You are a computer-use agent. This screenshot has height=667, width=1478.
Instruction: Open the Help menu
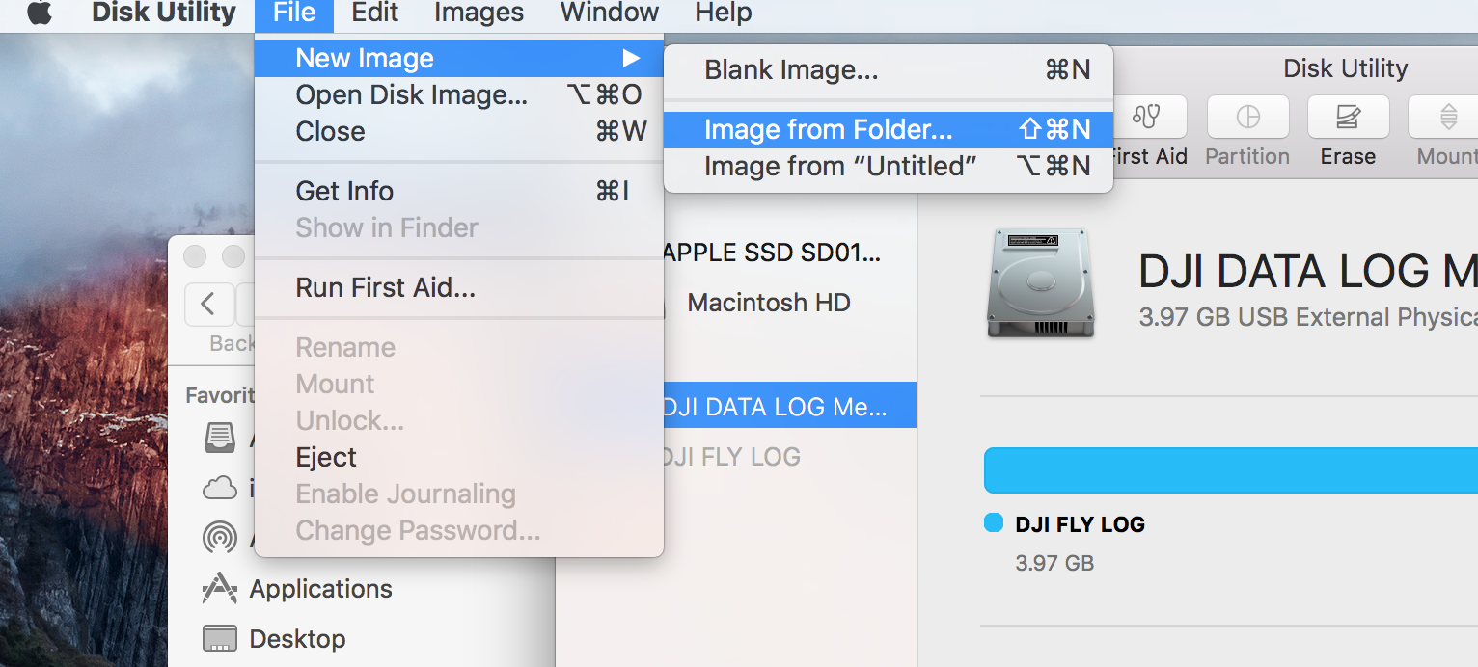tap(724, 13)
